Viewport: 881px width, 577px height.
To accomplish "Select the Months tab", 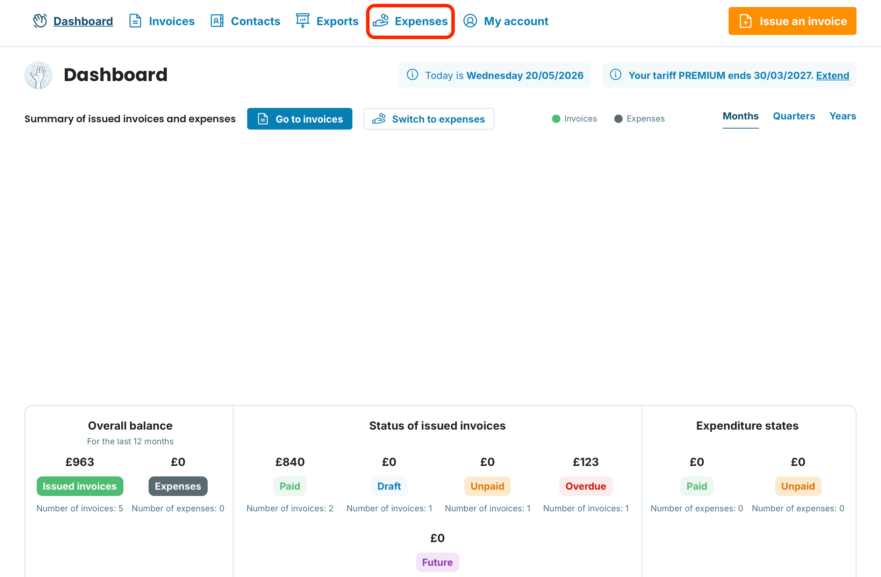I will point(741,116).
